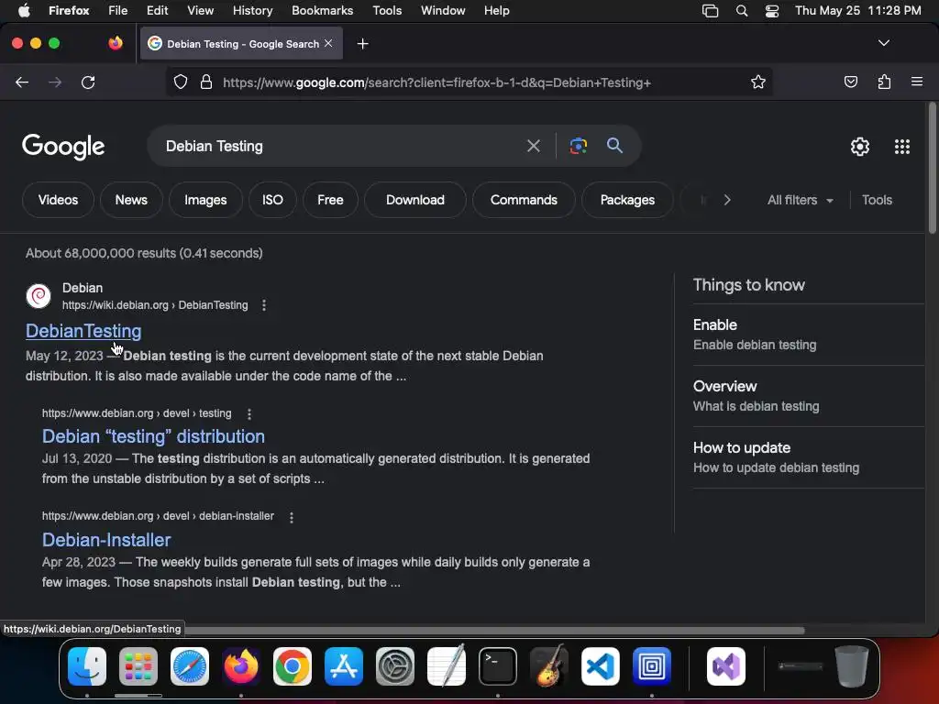Open the Firefox hamburger menu
Screen dimensions: 939x704
tap(917, 82)
